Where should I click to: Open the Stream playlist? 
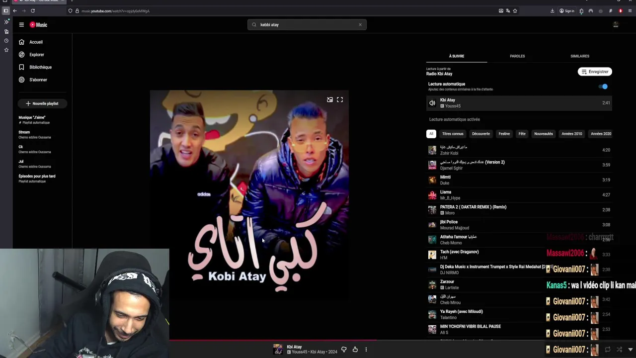35,134
